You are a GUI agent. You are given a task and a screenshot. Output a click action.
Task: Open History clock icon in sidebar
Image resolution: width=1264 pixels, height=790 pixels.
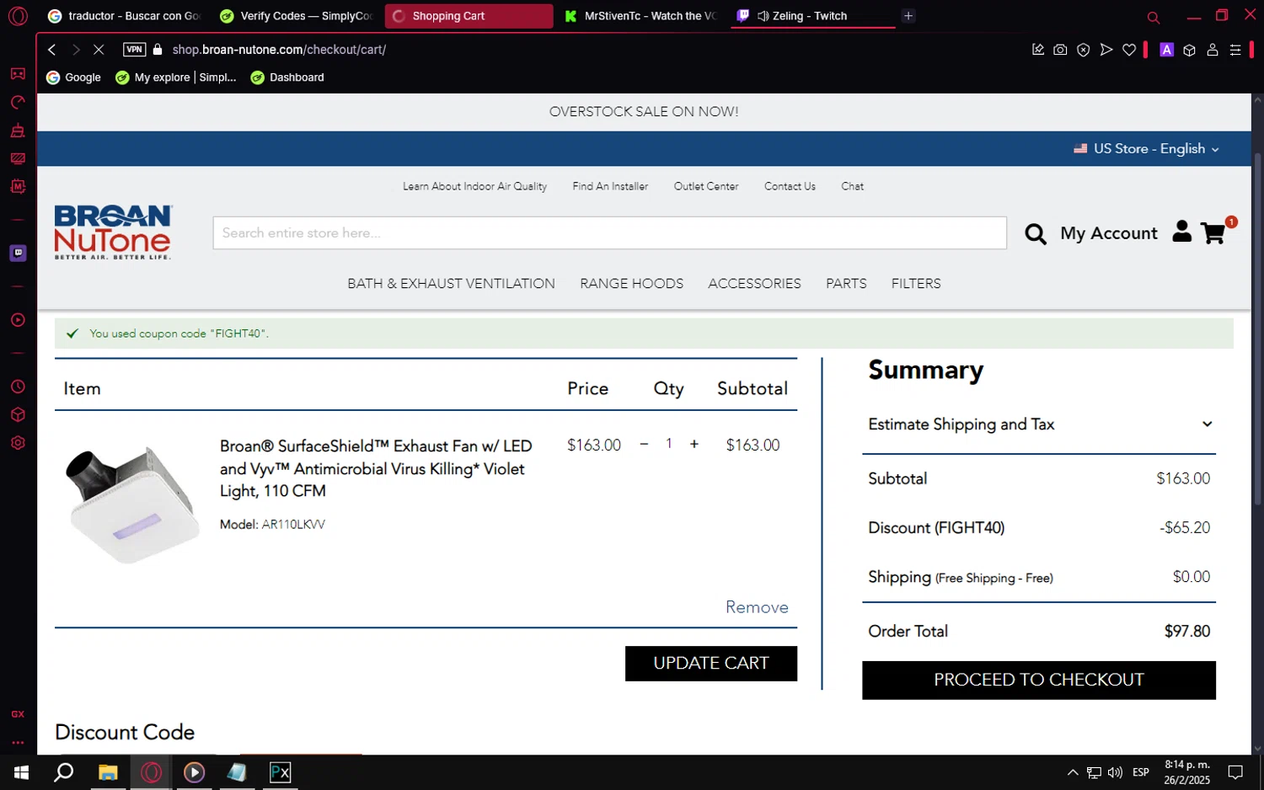(18, 387)
